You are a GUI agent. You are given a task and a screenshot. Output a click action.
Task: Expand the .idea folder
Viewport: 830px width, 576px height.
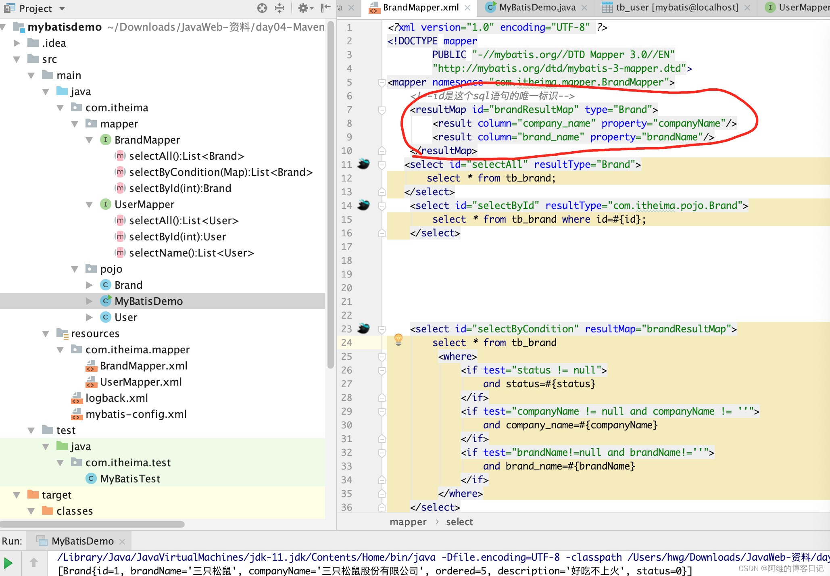tap(17, 43)
